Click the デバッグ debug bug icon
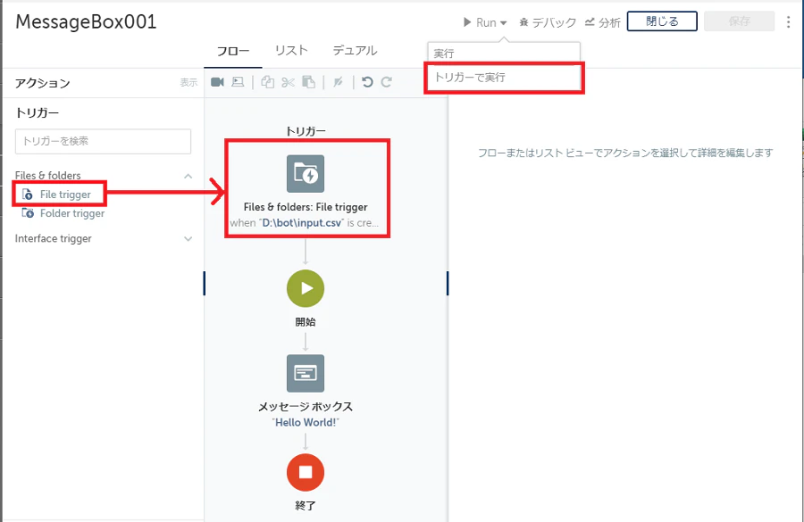Image resolution: width=804 pixels, height=522 pixels. point(523,22)
